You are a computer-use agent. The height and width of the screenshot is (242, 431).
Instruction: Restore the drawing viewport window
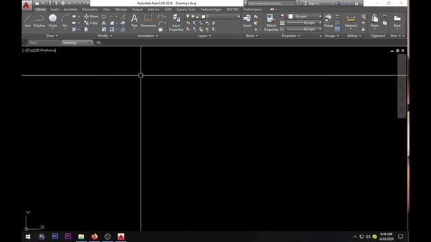pos(397,50)
